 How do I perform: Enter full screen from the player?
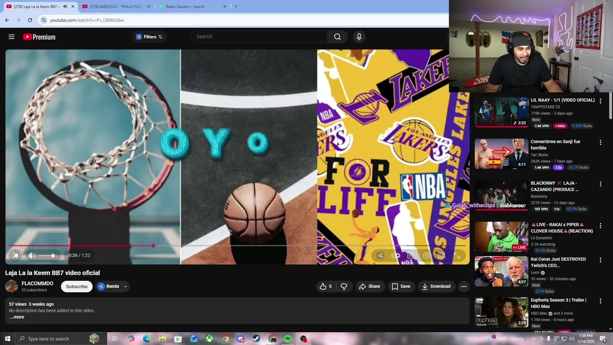[457, 255]
